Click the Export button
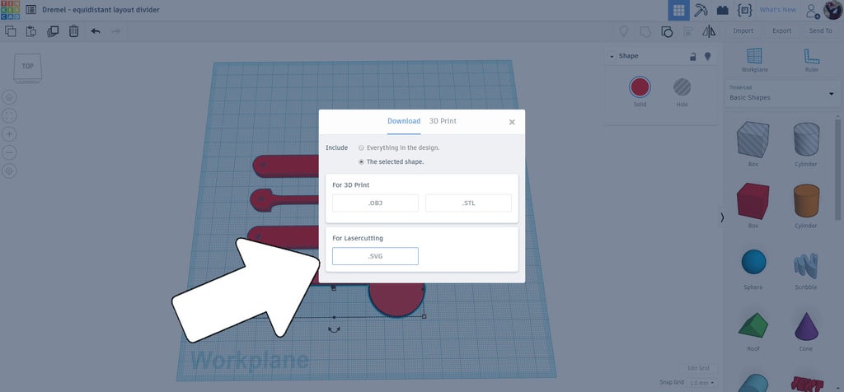844x392 pixels. pyautogui.click(x=781, y=31)
